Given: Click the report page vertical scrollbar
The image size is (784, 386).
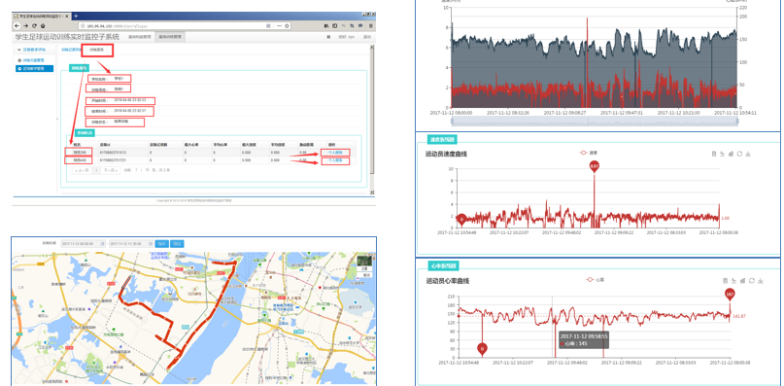Looking at the screenshot, I should pyautogui.click(x=371, y=110).
